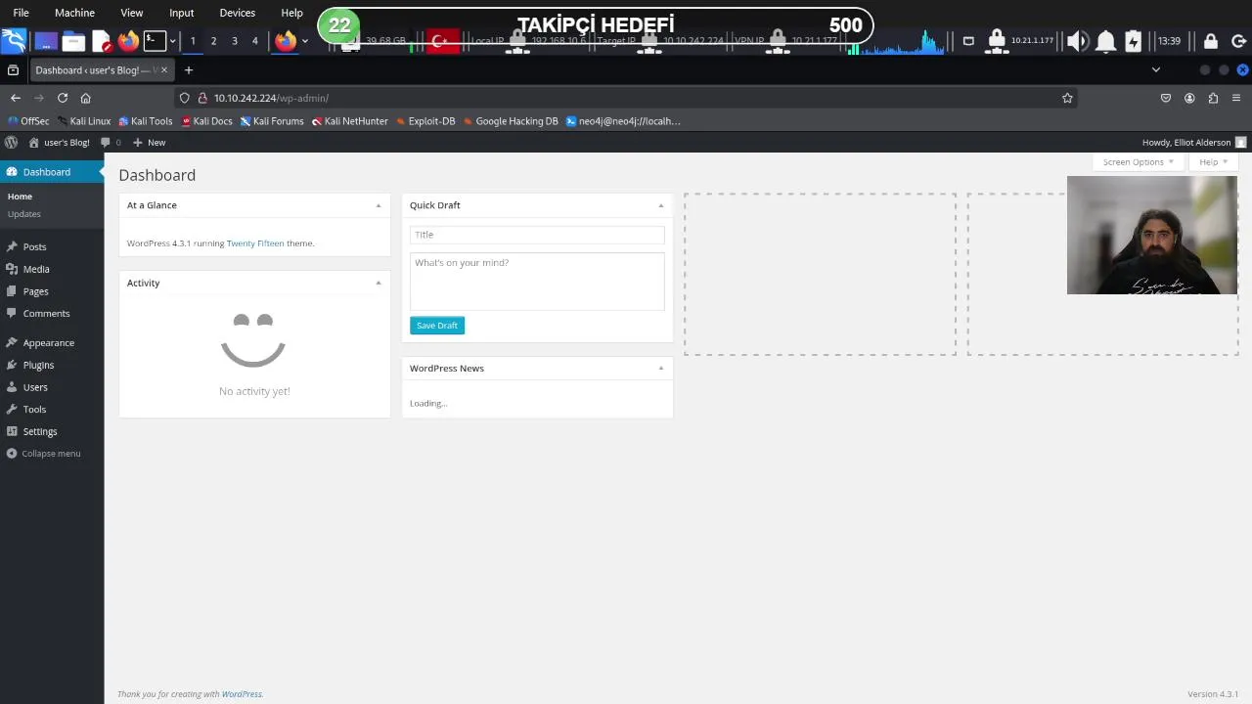Collapse the At a Glance widget
Screen dimensions: 1252x704
point(379,205)
